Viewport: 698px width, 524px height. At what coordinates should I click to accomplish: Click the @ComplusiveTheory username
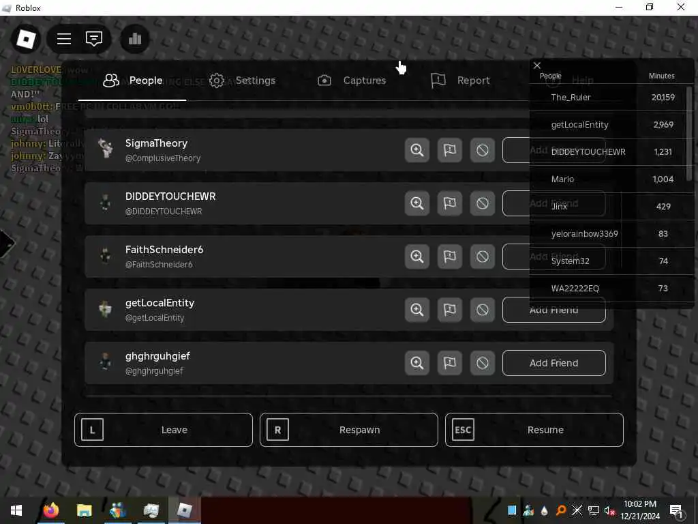point(163,158)
